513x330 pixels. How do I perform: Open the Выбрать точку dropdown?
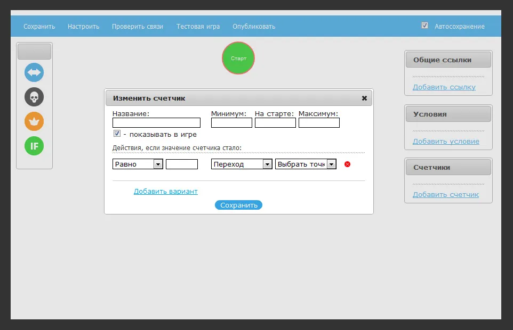(306, 164)
